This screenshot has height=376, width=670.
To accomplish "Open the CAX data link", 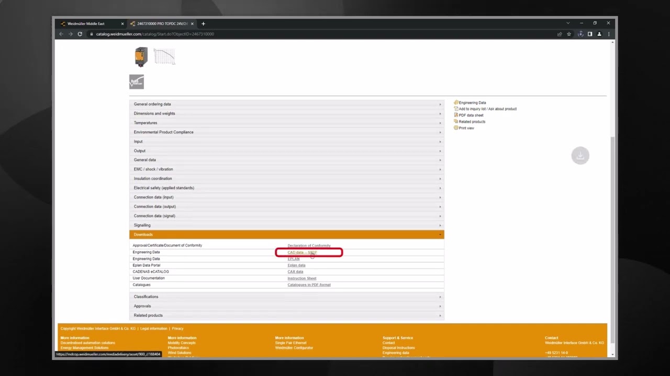I will tap(295, 272).
